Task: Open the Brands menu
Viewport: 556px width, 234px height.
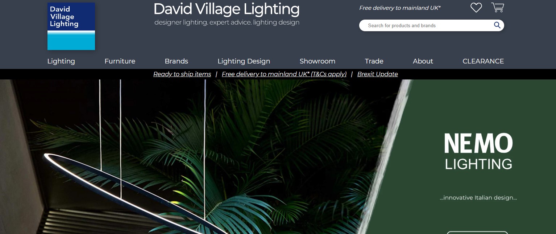Action: (176, 61)
